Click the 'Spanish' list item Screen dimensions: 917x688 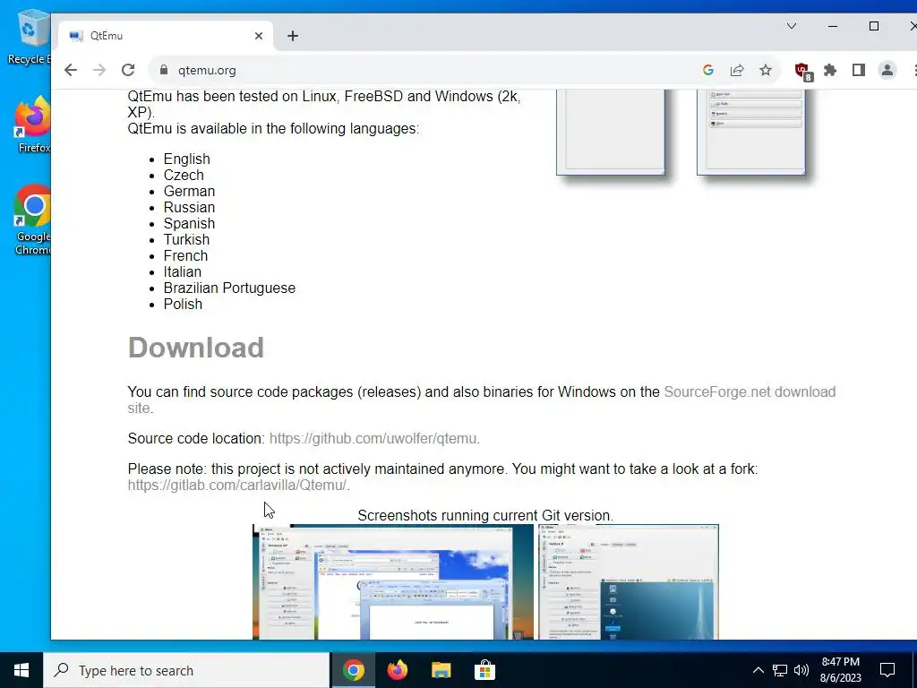click(x=189, y=223)
